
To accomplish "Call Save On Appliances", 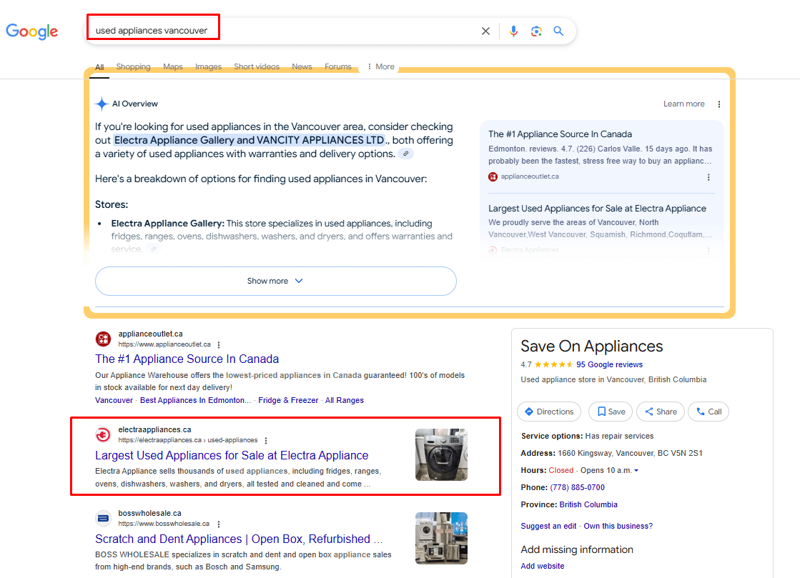I will tap(708, 412).
